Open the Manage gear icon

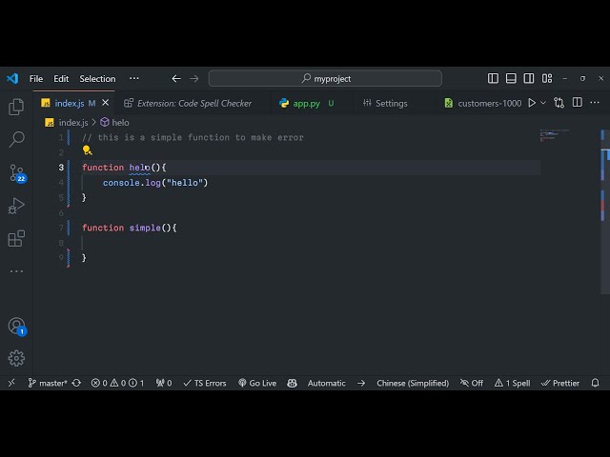point(16,358)
